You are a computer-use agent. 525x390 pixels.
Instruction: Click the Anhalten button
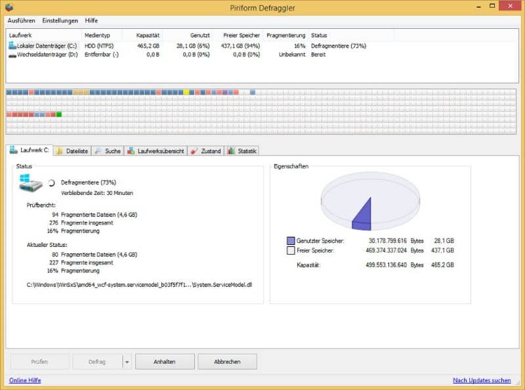pos(165,362)
